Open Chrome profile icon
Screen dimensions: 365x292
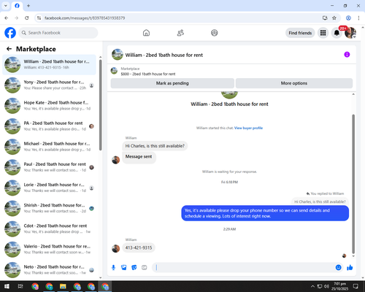coord(348,18)
